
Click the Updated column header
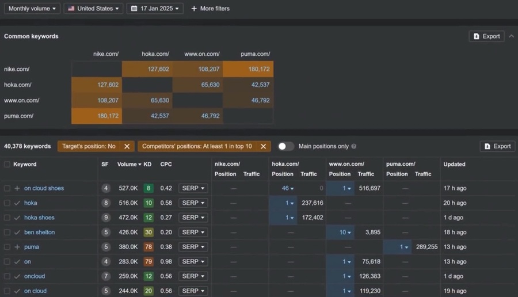point(454,164)
